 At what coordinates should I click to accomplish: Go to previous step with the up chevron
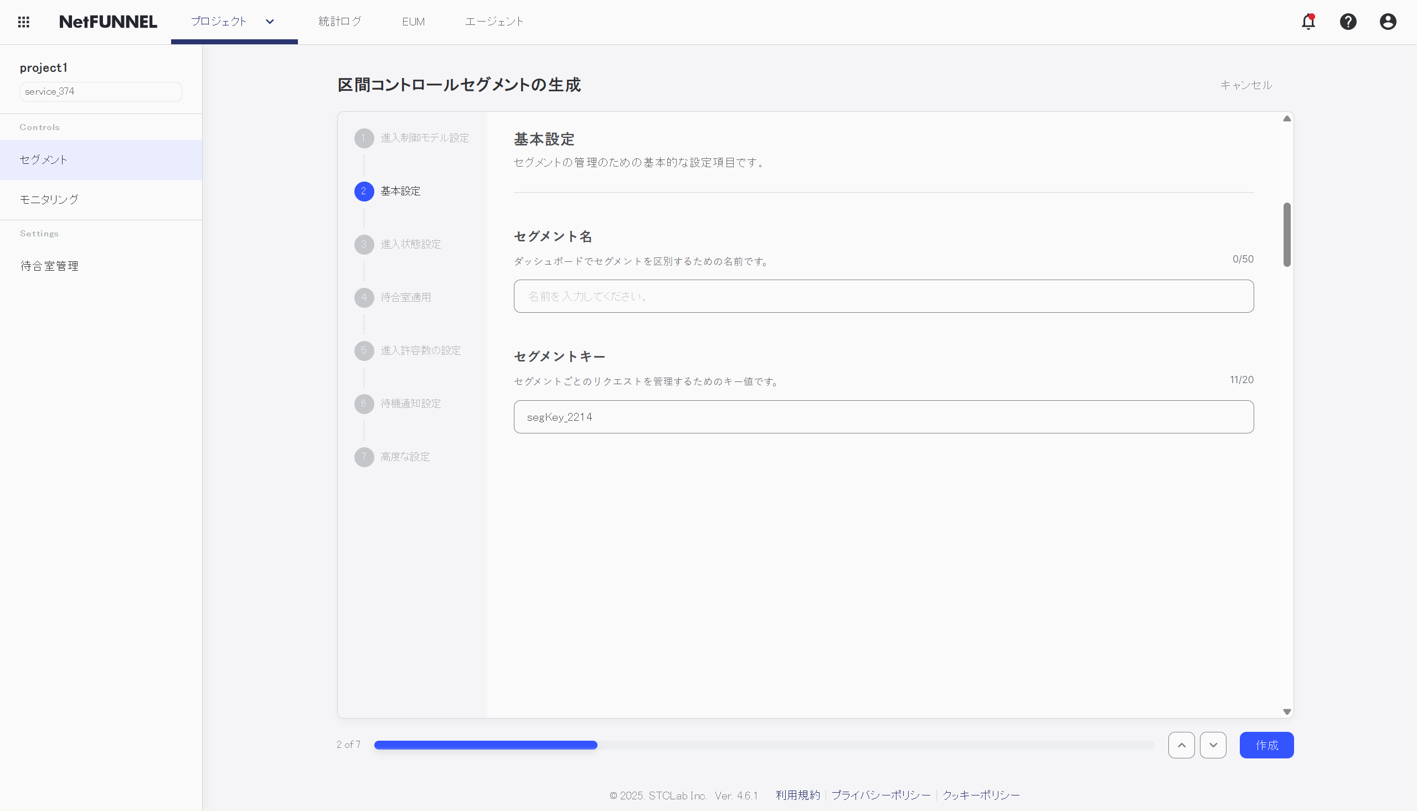tap(1182, 745)
